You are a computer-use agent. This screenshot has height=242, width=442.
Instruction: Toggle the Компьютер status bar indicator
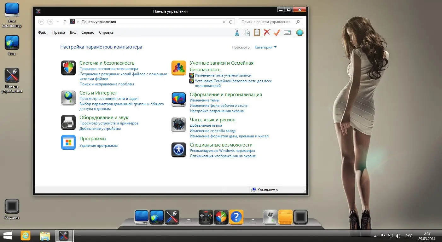265,190
